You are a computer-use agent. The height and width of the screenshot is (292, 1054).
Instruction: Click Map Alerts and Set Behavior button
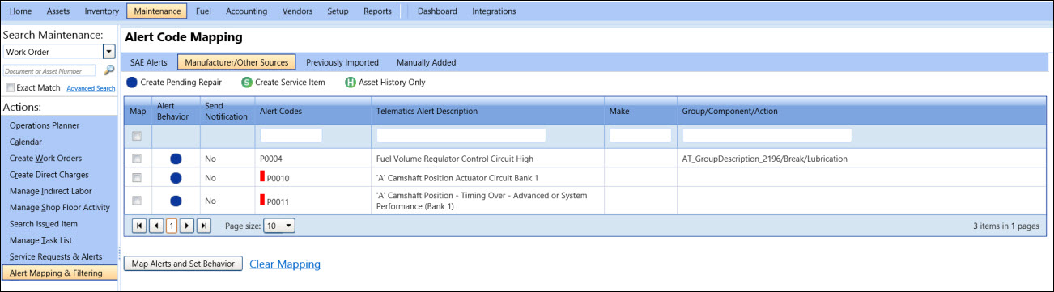[183, 264]
